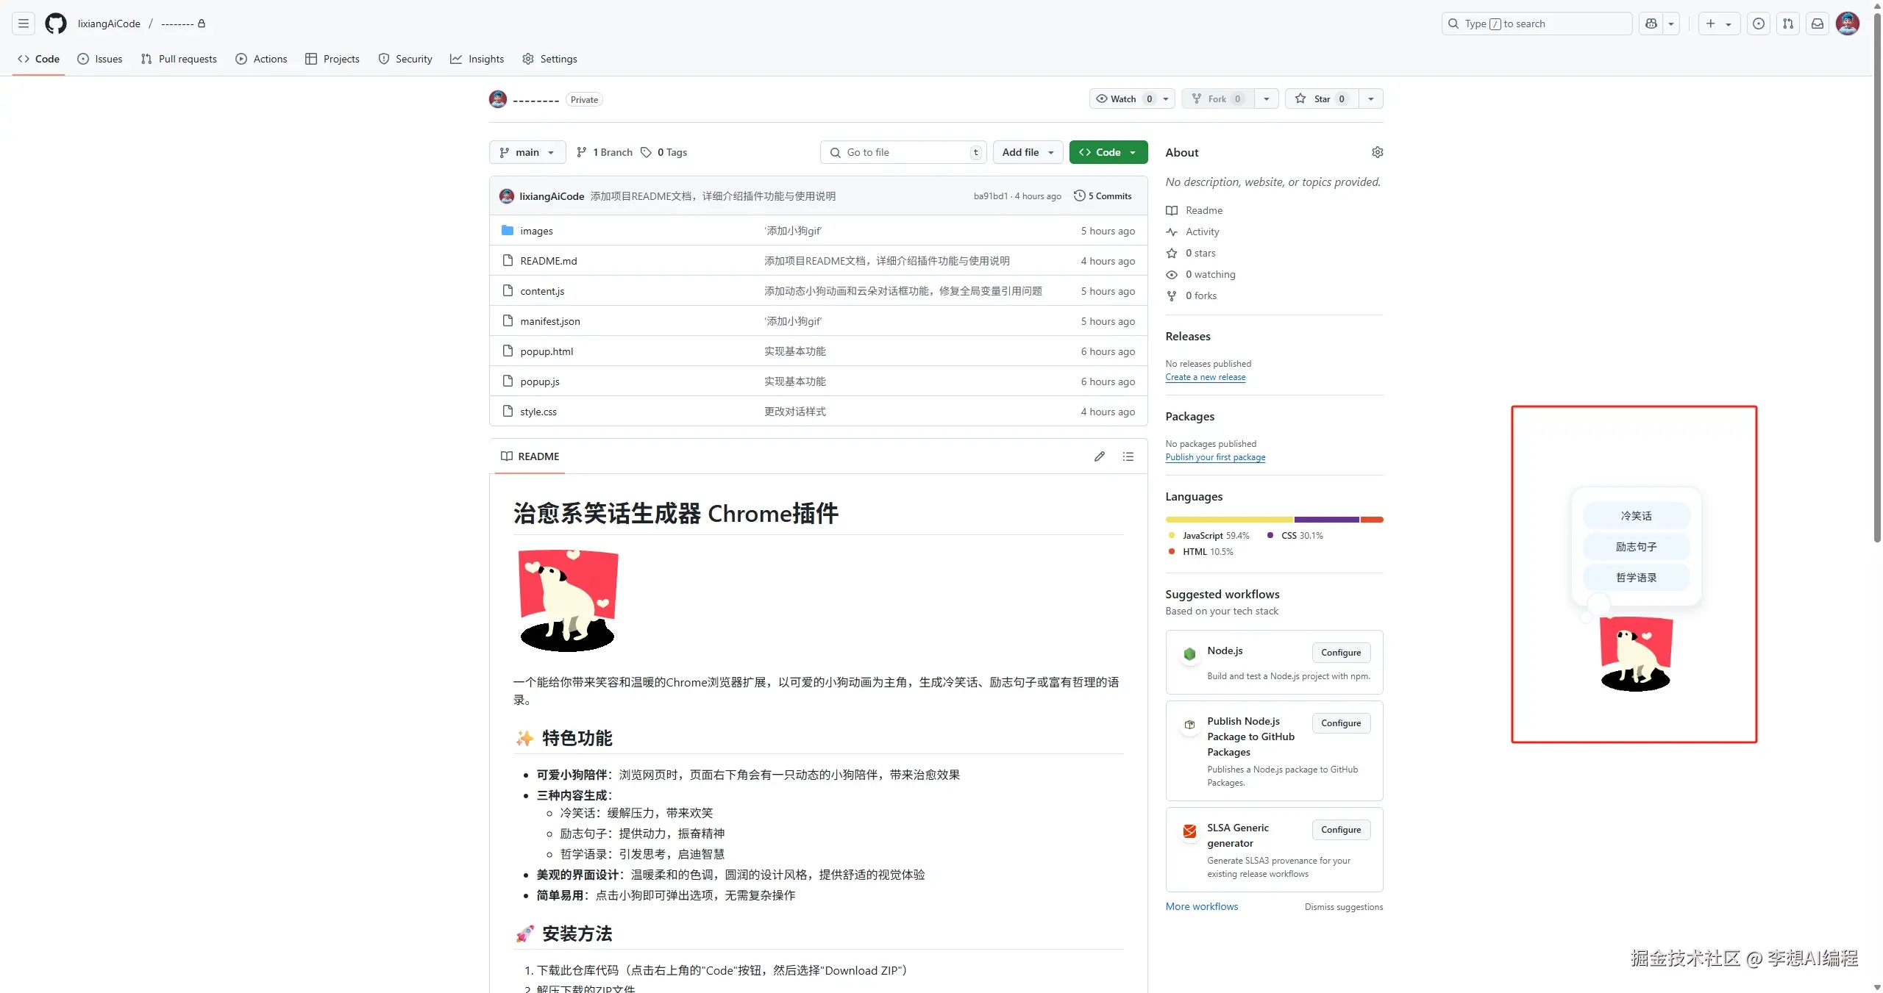Open the issues icon in top bar
This screenshot has width=1883, height=993.
1758,24
